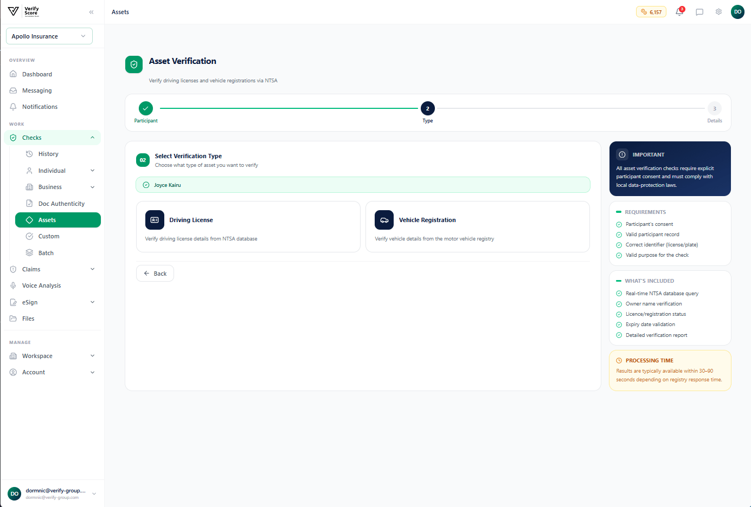Click the Dashboard home icon
The image size is (751, 507).
click(13, 74)
